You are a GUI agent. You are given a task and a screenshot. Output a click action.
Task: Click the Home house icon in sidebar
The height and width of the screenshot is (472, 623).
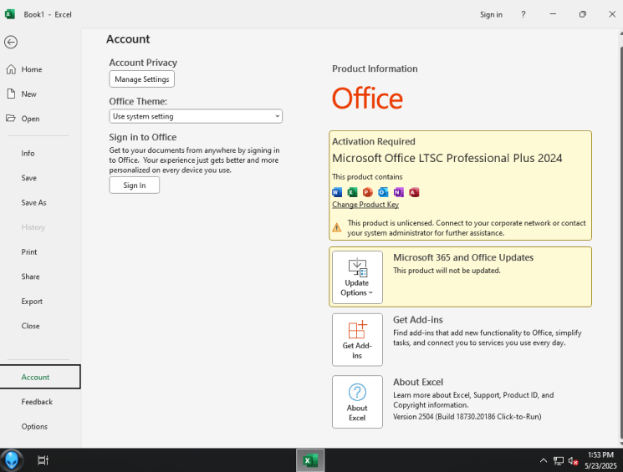coord(11,69)
